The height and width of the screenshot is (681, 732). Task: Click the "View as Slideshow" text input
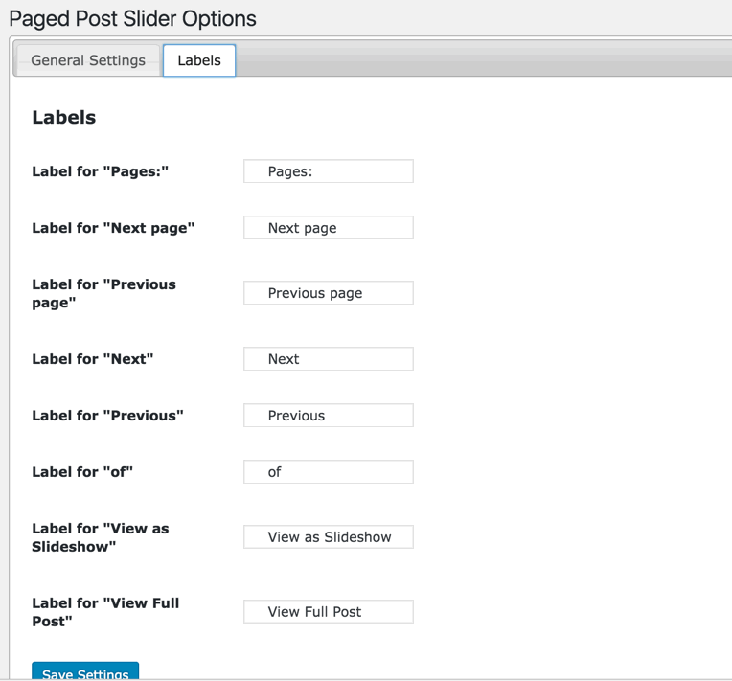tap(328, 537)
